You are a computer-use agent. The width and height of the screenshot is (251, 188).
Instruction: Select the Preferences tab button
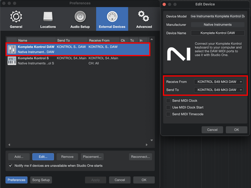point(16,180)
